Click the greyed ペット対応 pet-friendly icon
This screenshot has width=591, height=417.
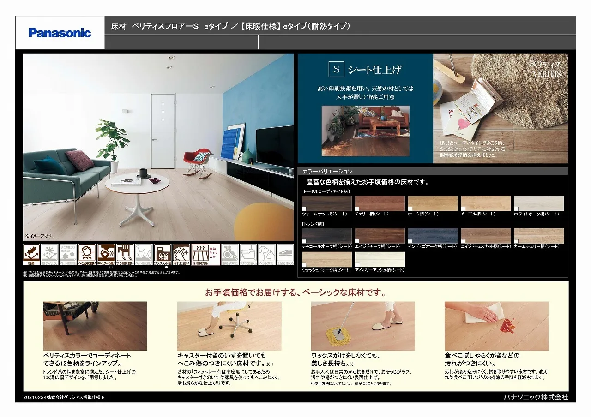(x=266, y=255)
